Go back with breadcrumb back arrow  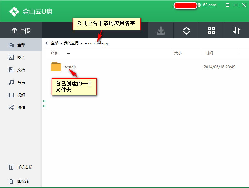[47, 43]
